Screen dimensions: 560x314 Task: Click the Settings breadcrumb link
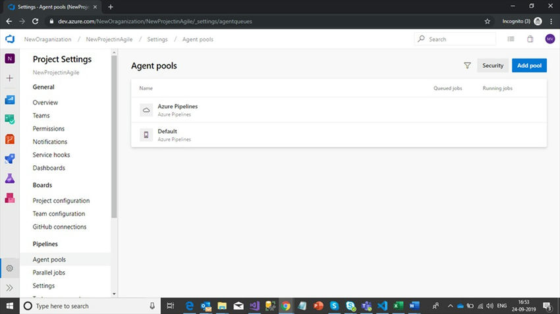157,39
